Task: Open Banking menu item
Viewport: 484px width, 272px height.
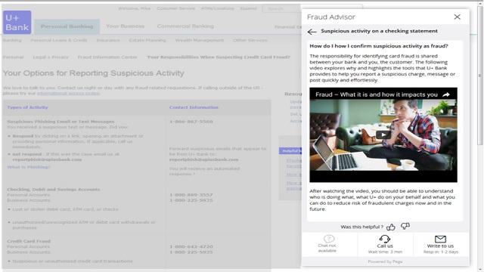Action: coord(12,40)
